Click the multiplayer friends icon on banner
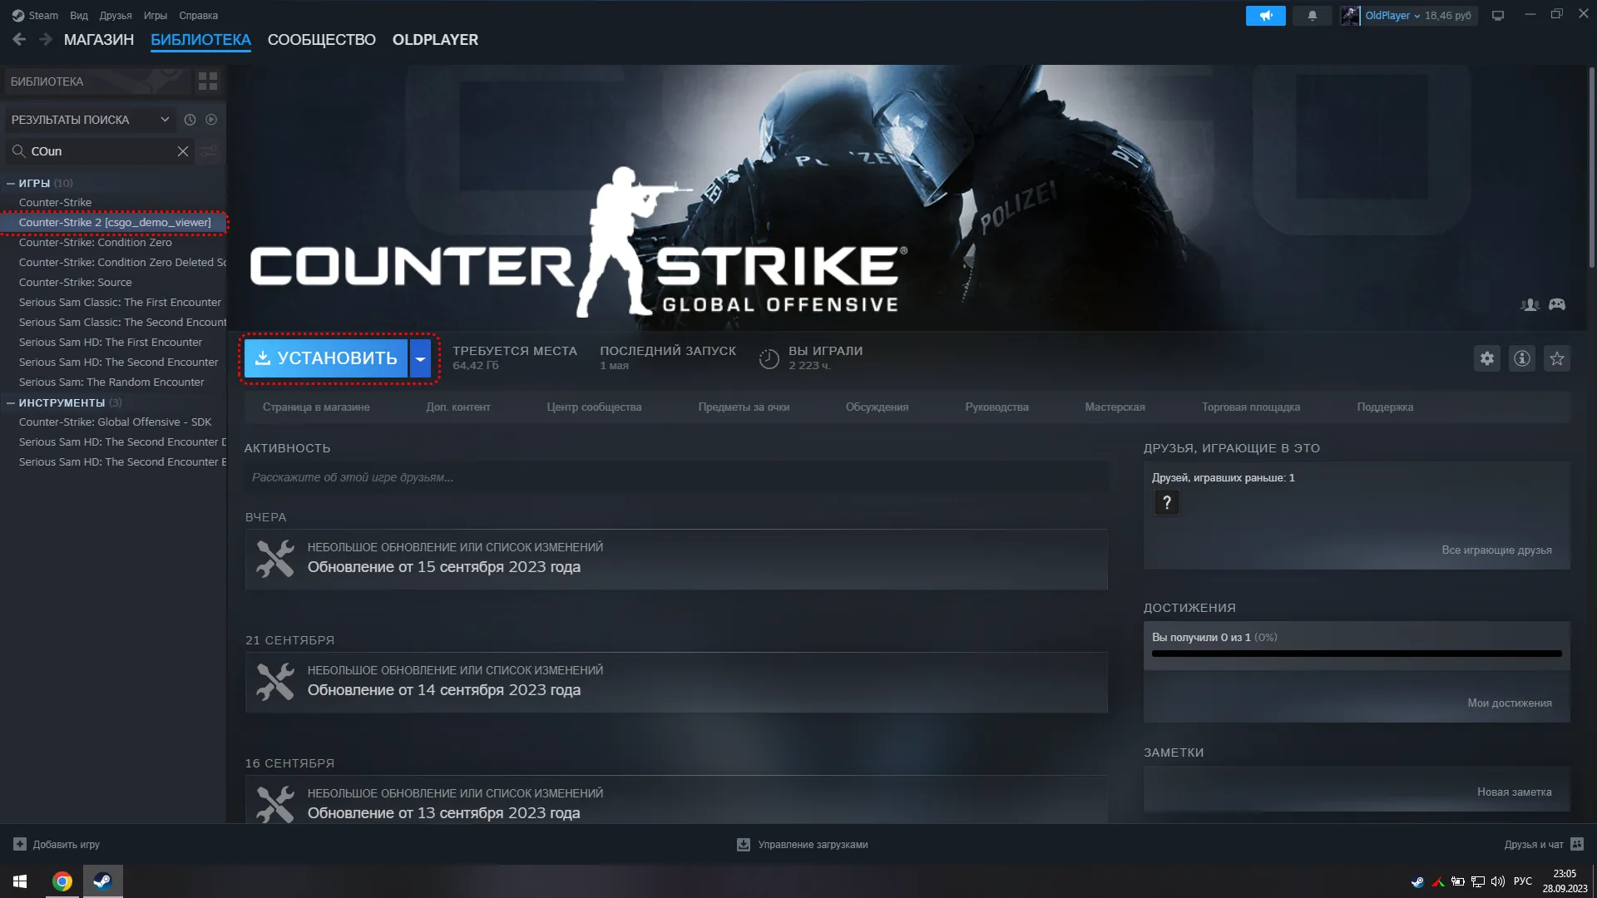 point(1529,305)
